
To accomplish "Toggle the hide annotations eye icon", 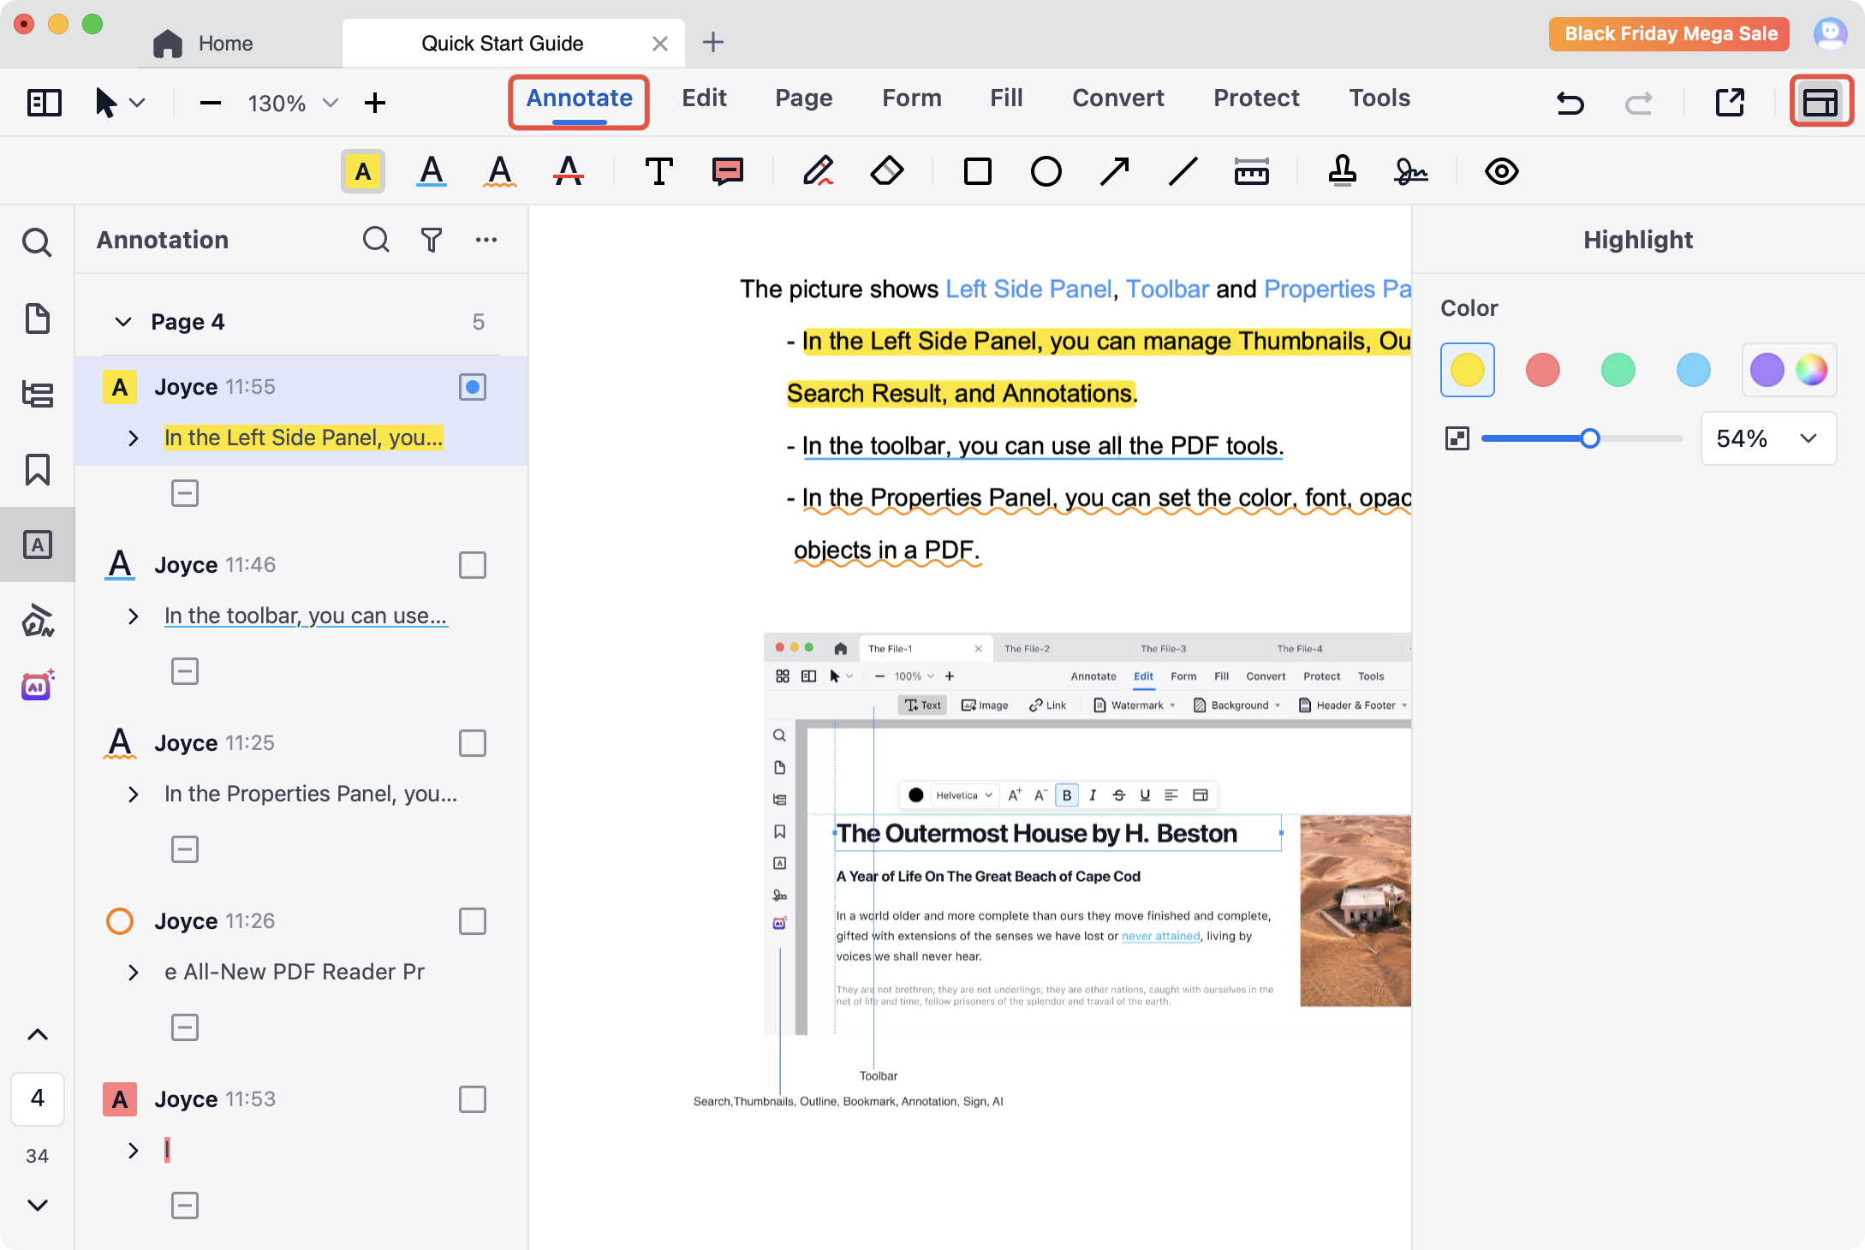I will 1501,171.
